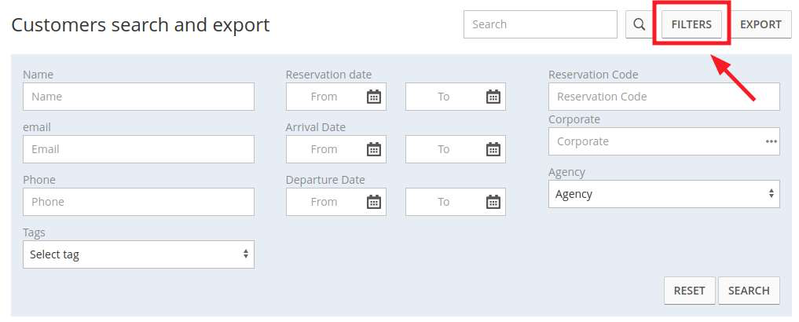Focus the top Search text box

coord(541,24)
